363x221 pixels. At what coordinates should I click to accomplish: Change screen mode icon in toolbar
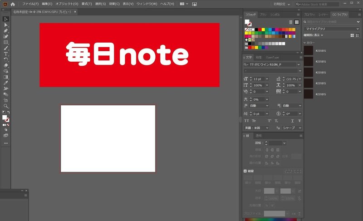pos(6,136)
